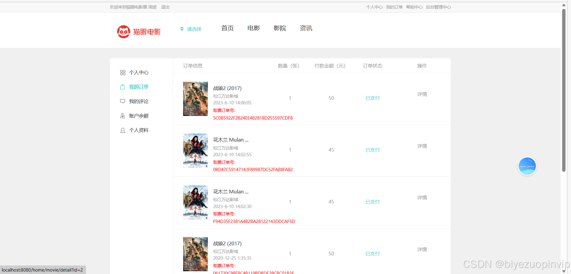Select 我的评论 in the left sidebar

pyautogui.click(x=139, y=101)
